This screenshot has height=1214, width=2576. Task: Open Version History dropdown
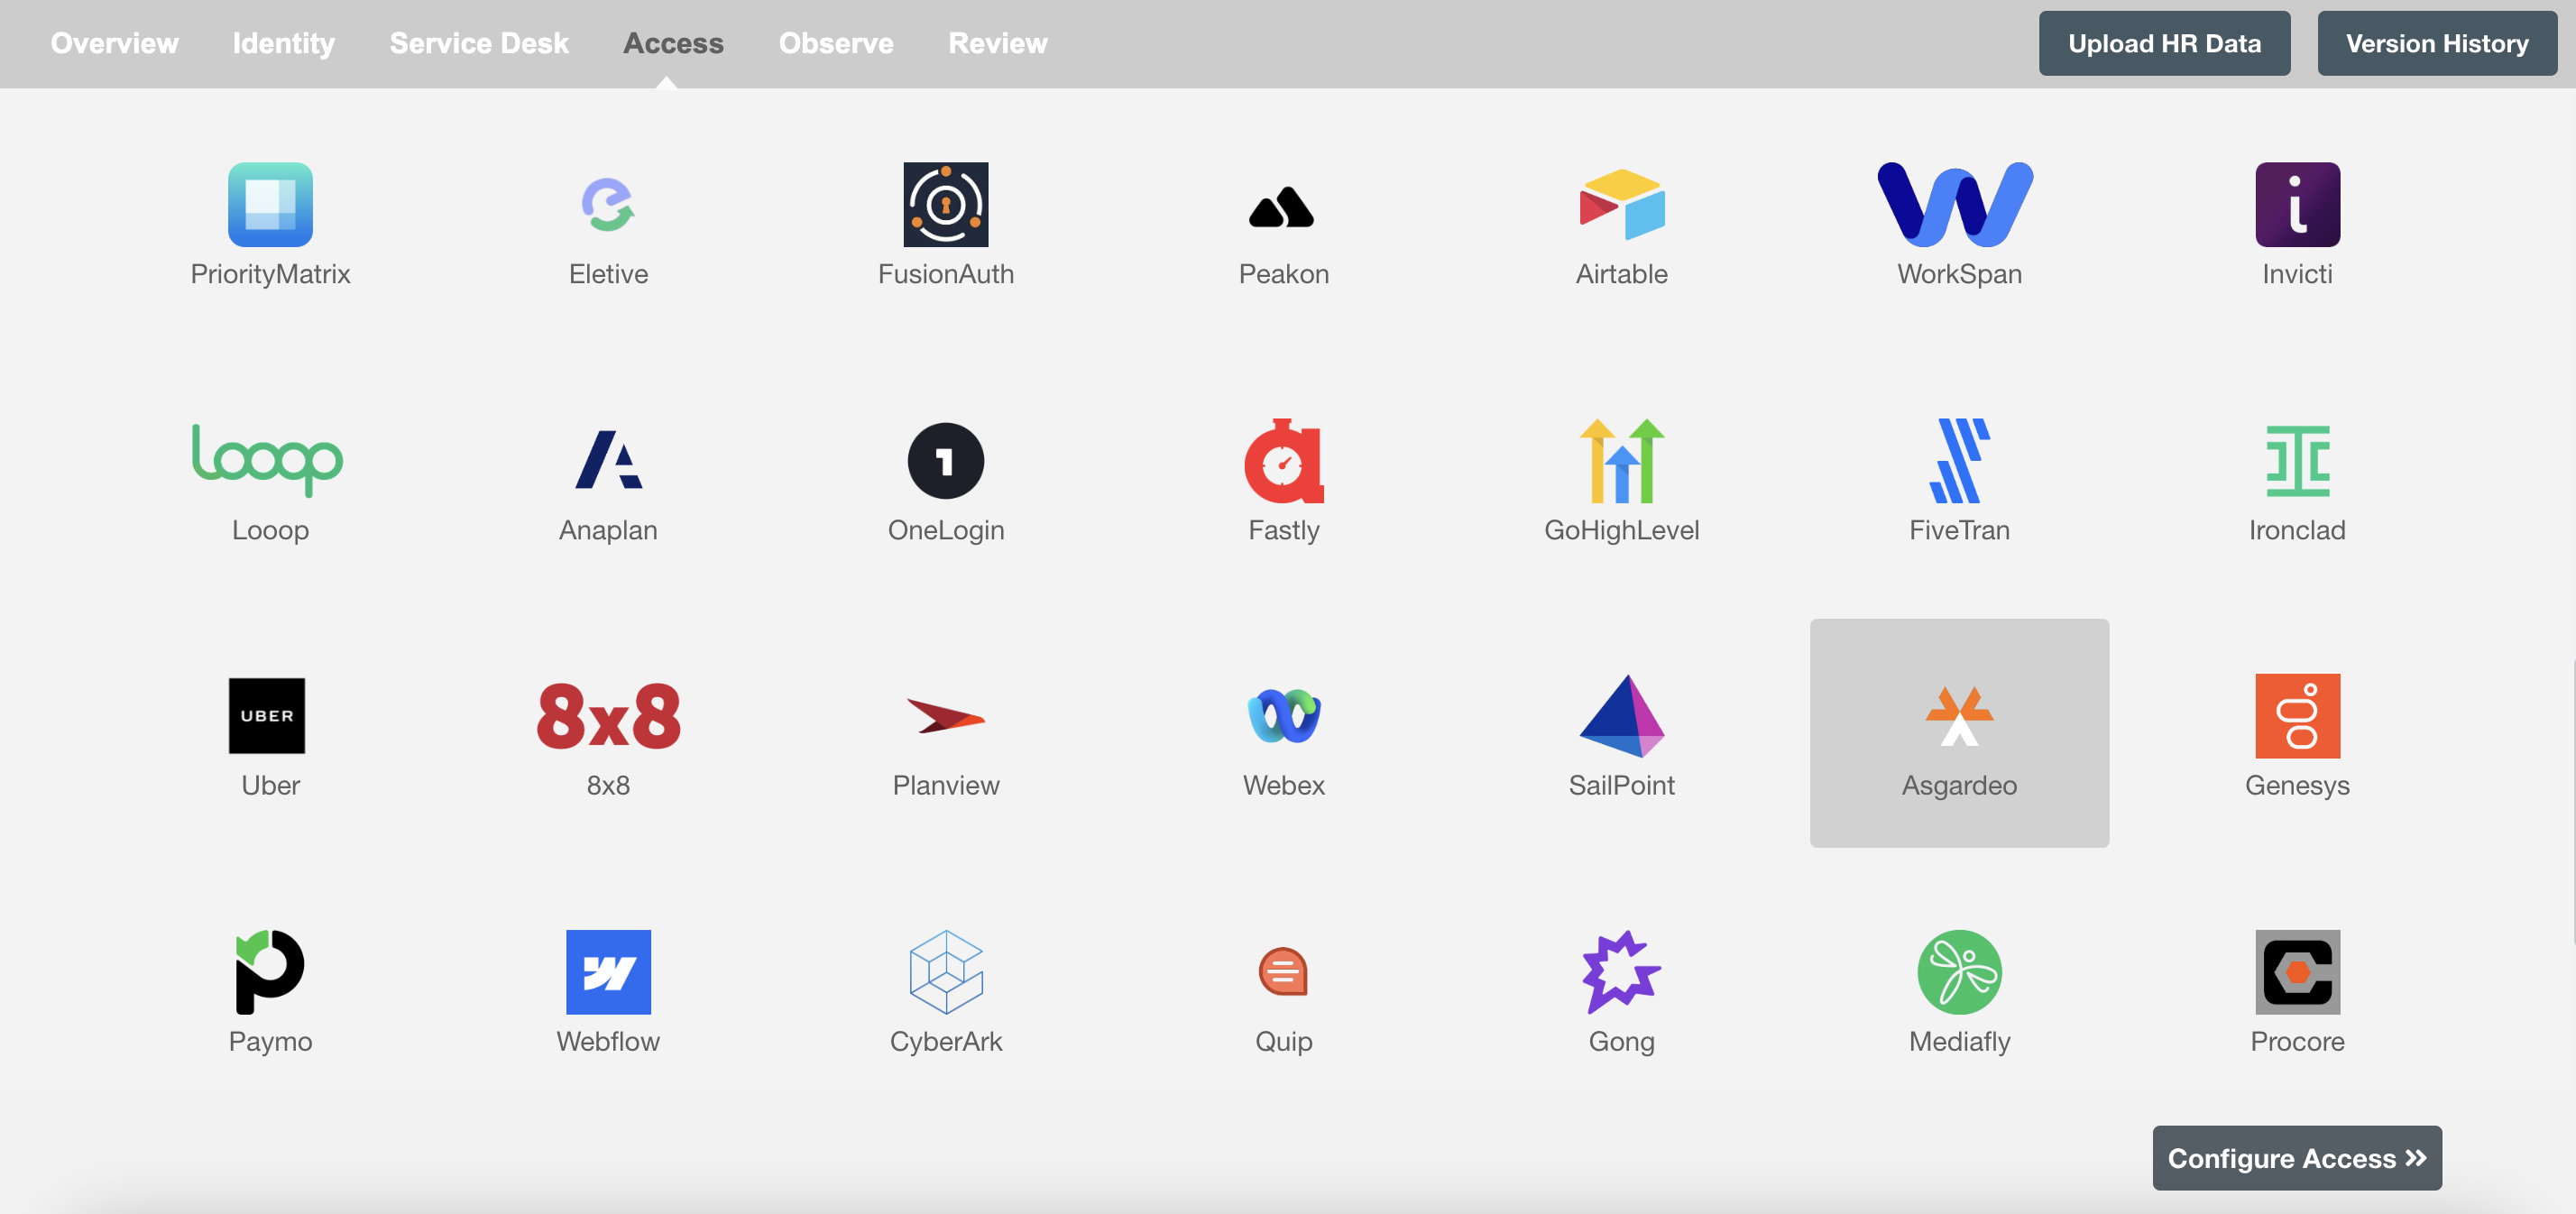point(2438,42)
